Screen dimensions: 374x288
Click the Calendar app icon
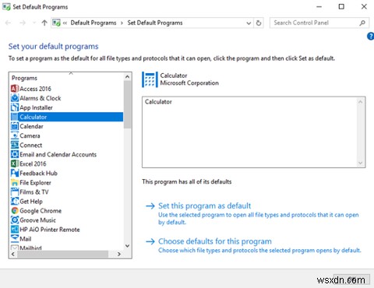(15, 126)
